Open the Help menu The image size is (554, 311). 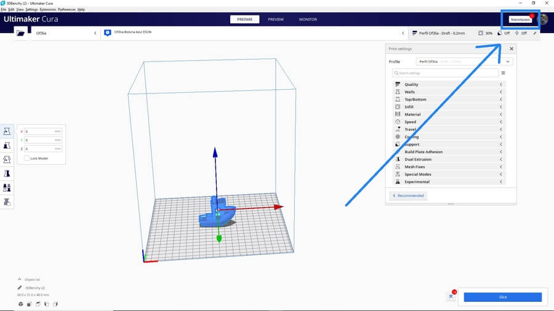click(x=81, y=9)
